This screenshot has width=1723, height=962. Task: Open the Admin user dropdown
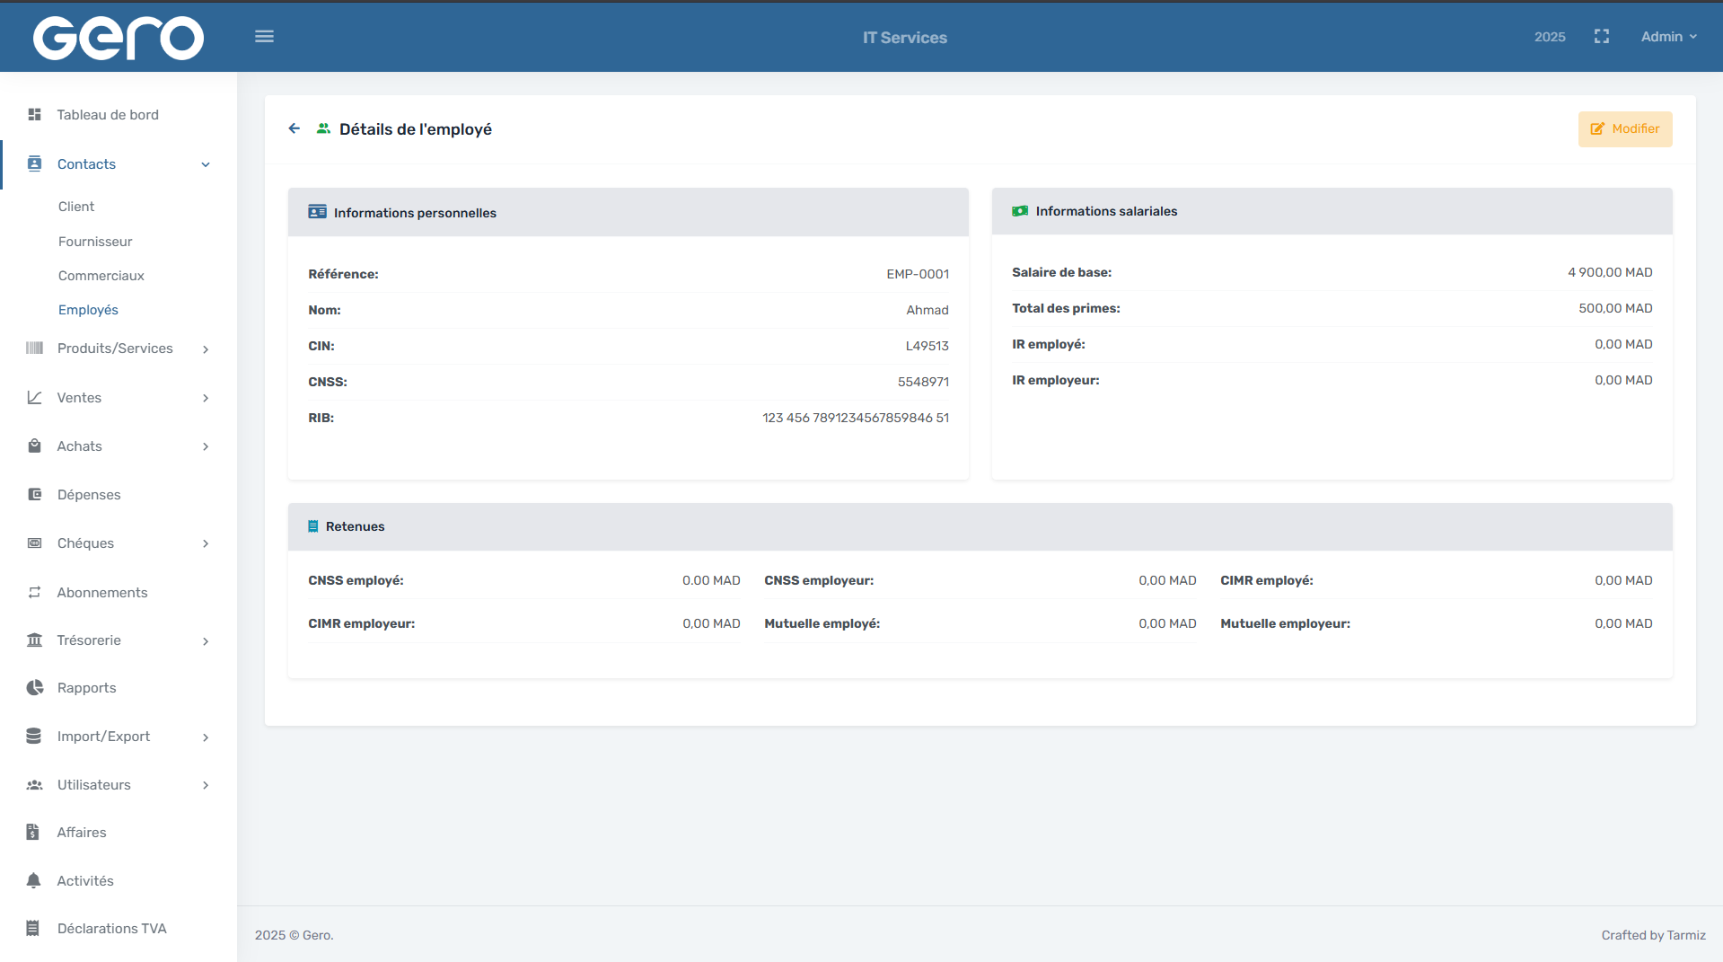[x=1668, y=37]
